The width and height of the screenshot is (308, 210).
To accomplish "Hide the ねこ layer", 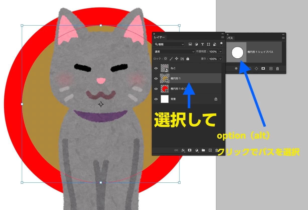I will 156,68.
